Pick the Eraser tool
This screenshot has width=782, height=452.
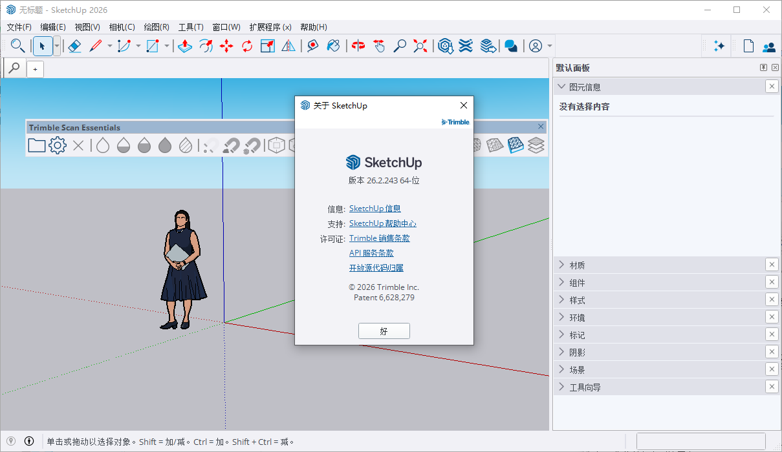click(74, 46)
